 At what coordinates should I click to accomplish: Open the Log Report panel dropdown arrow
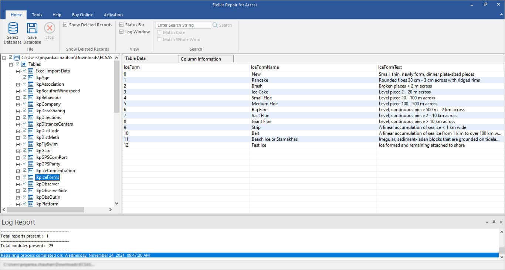(x=487, y=222)
